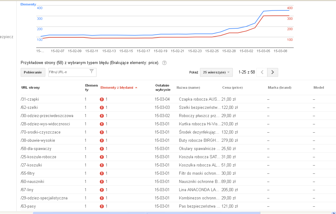Open the 25 wiersz(e) rows dropdown
This screenshot has width=336, height=214.
click(216, 72)
